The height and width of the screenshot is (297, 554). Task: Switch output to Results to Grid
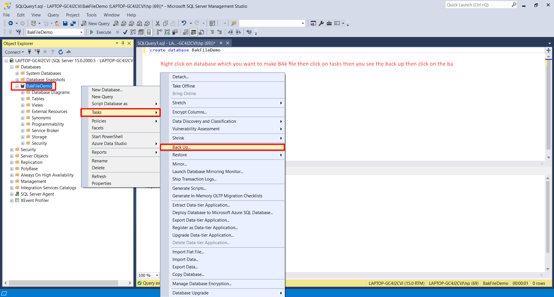point(194,32)
